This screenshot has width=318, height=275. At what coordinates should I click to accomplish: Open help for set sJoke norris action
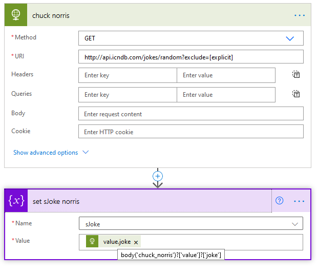click(279, 201)
